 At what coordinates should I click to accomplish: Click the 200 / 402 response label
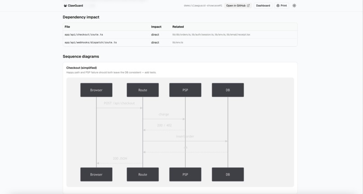pyautogui.click(x=164, y=125)
